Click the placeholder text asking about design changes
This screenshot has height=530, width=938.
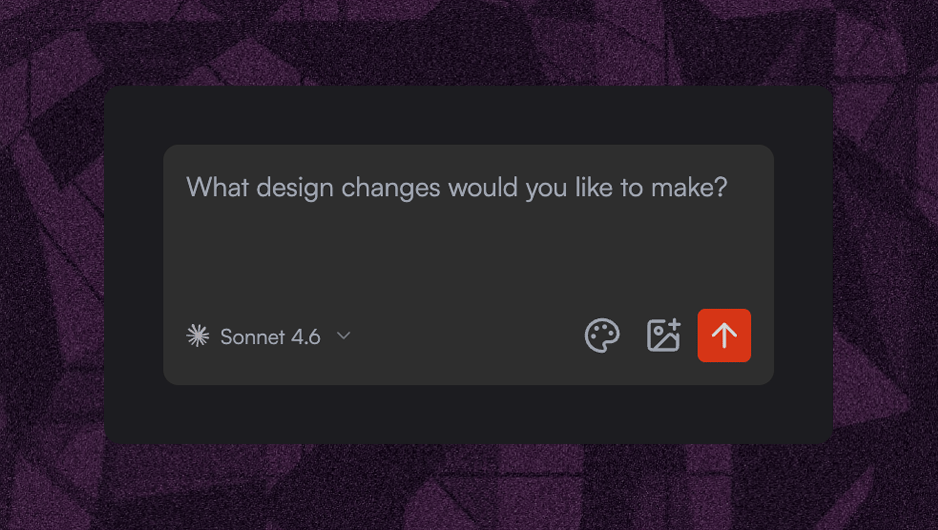click(x=457, y=188)
